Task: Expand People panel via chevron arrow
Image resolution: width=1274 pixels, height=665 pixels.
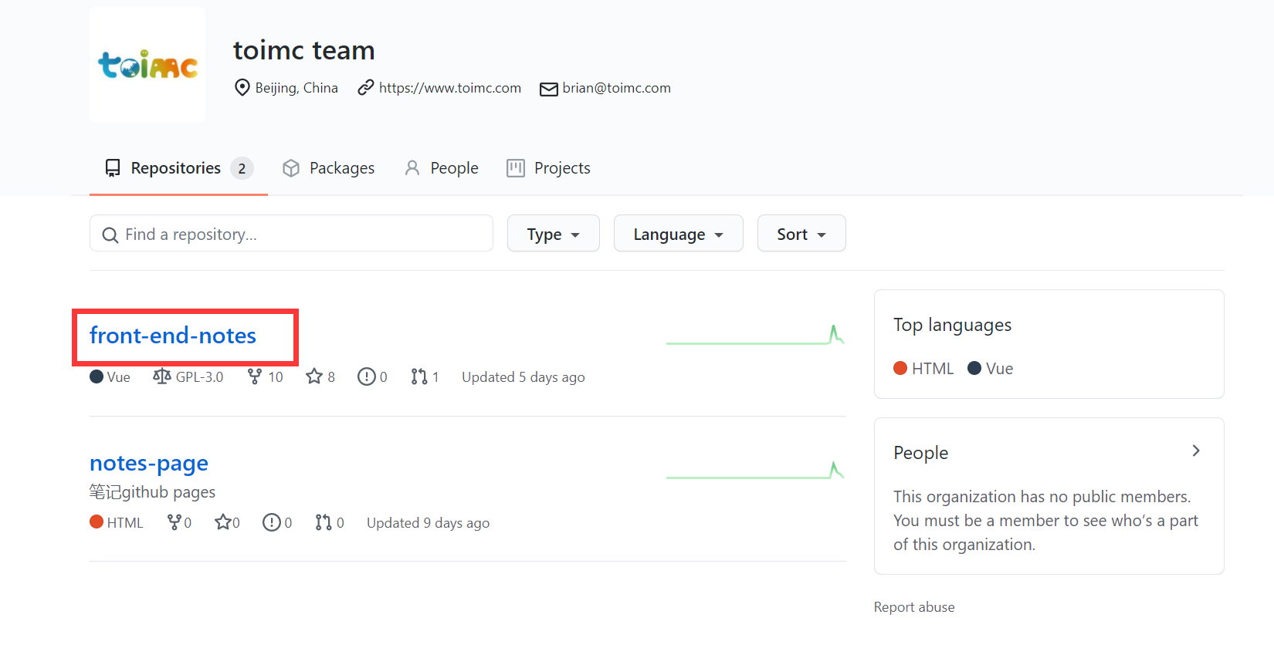Action: [x=1196, y=451]
